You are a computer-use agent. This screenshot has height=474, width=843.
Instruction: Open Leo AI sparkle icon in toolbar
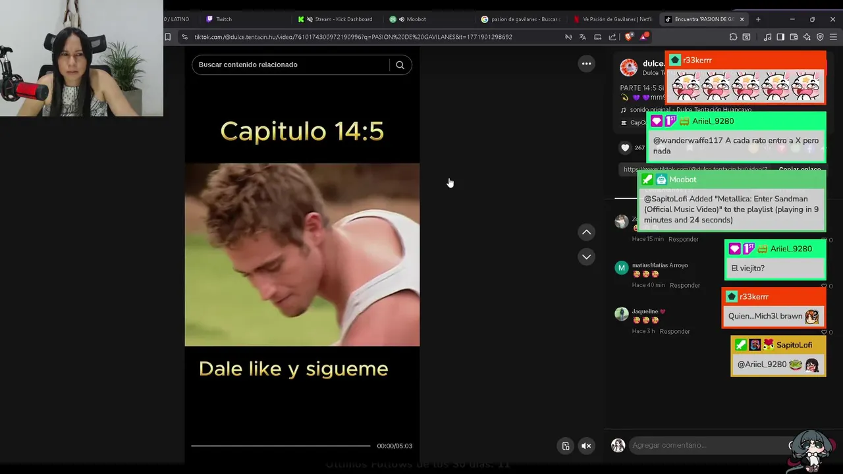point(807,37)
